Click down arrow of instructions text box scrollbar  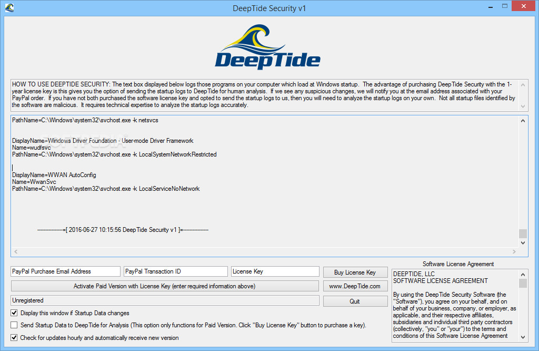(x=523, y=106)
